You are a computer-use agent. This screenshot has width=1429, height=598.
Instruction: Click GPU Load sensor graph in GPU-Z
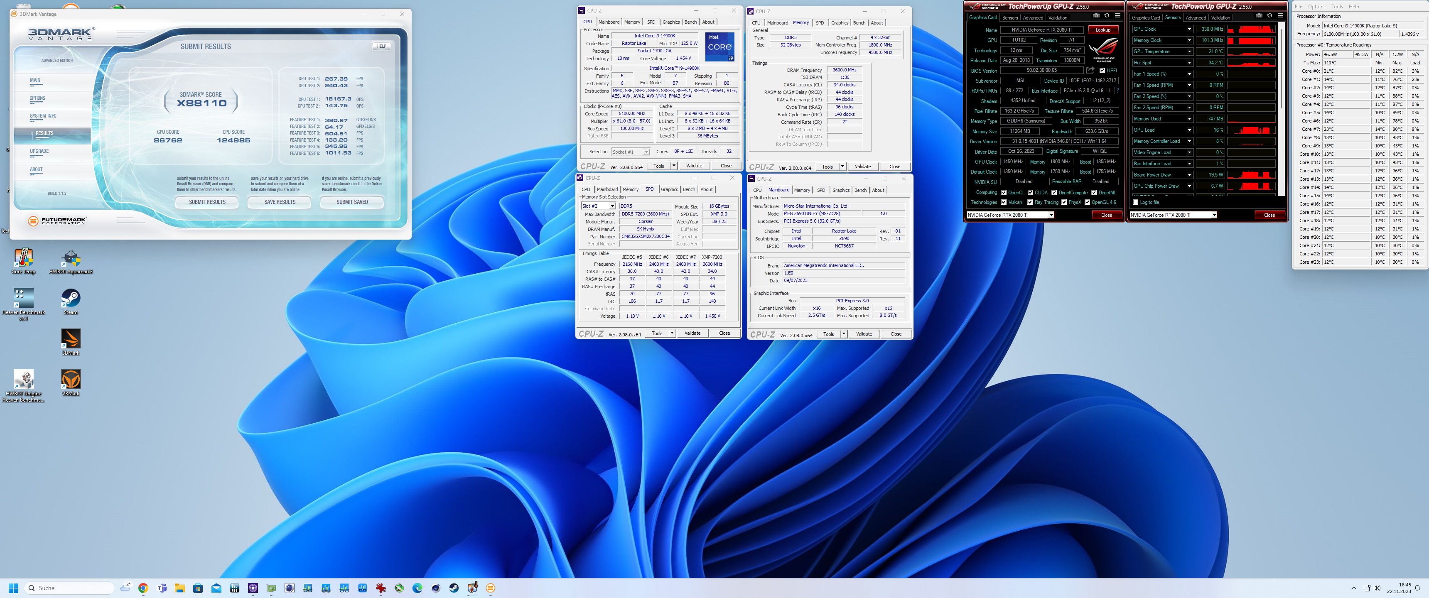pos(1251,130)
